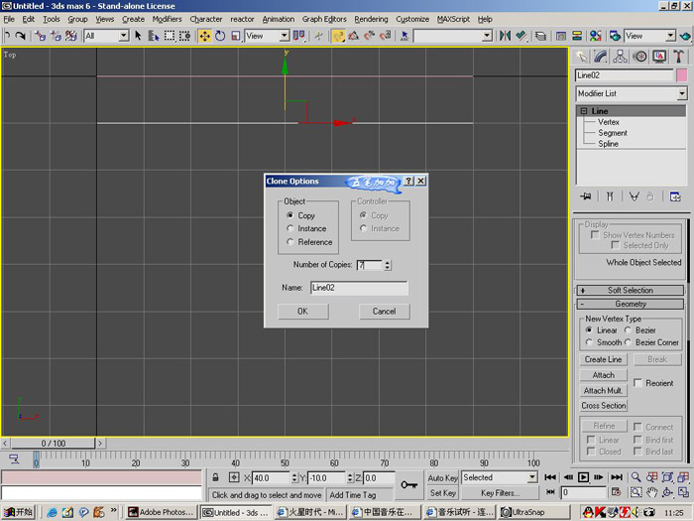Select Bezier Corner vertex type

coord(628,342)
